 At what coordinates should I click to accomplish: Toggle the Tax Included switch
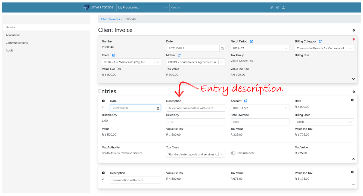point(233,153)
